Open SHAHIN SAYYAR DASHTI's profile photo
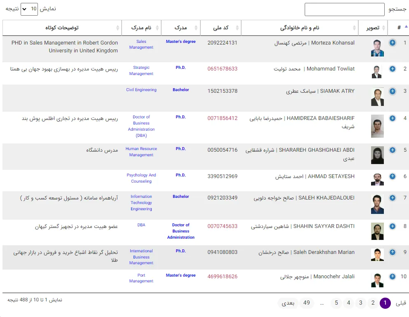The height and width of the screenshot is (317, 409). point(377,232)
